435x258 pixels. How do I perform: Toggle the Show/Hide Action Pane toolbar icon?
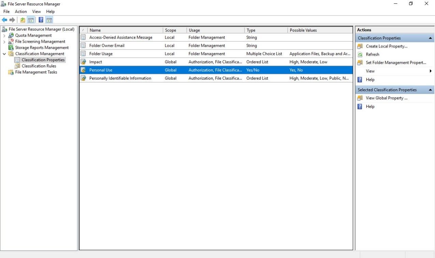click(49, 20)
